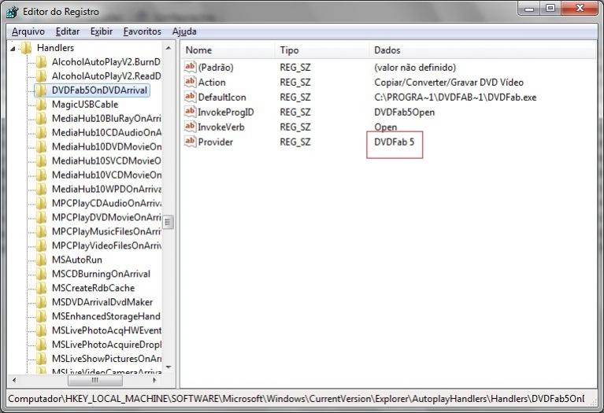Click the MSCreateRdbCache folder icon

[x=41, y=288]
